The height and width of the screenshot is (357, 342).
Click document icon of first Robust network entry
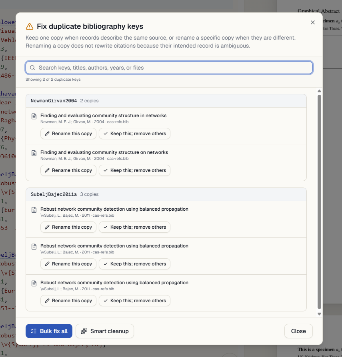pos(34,210)
